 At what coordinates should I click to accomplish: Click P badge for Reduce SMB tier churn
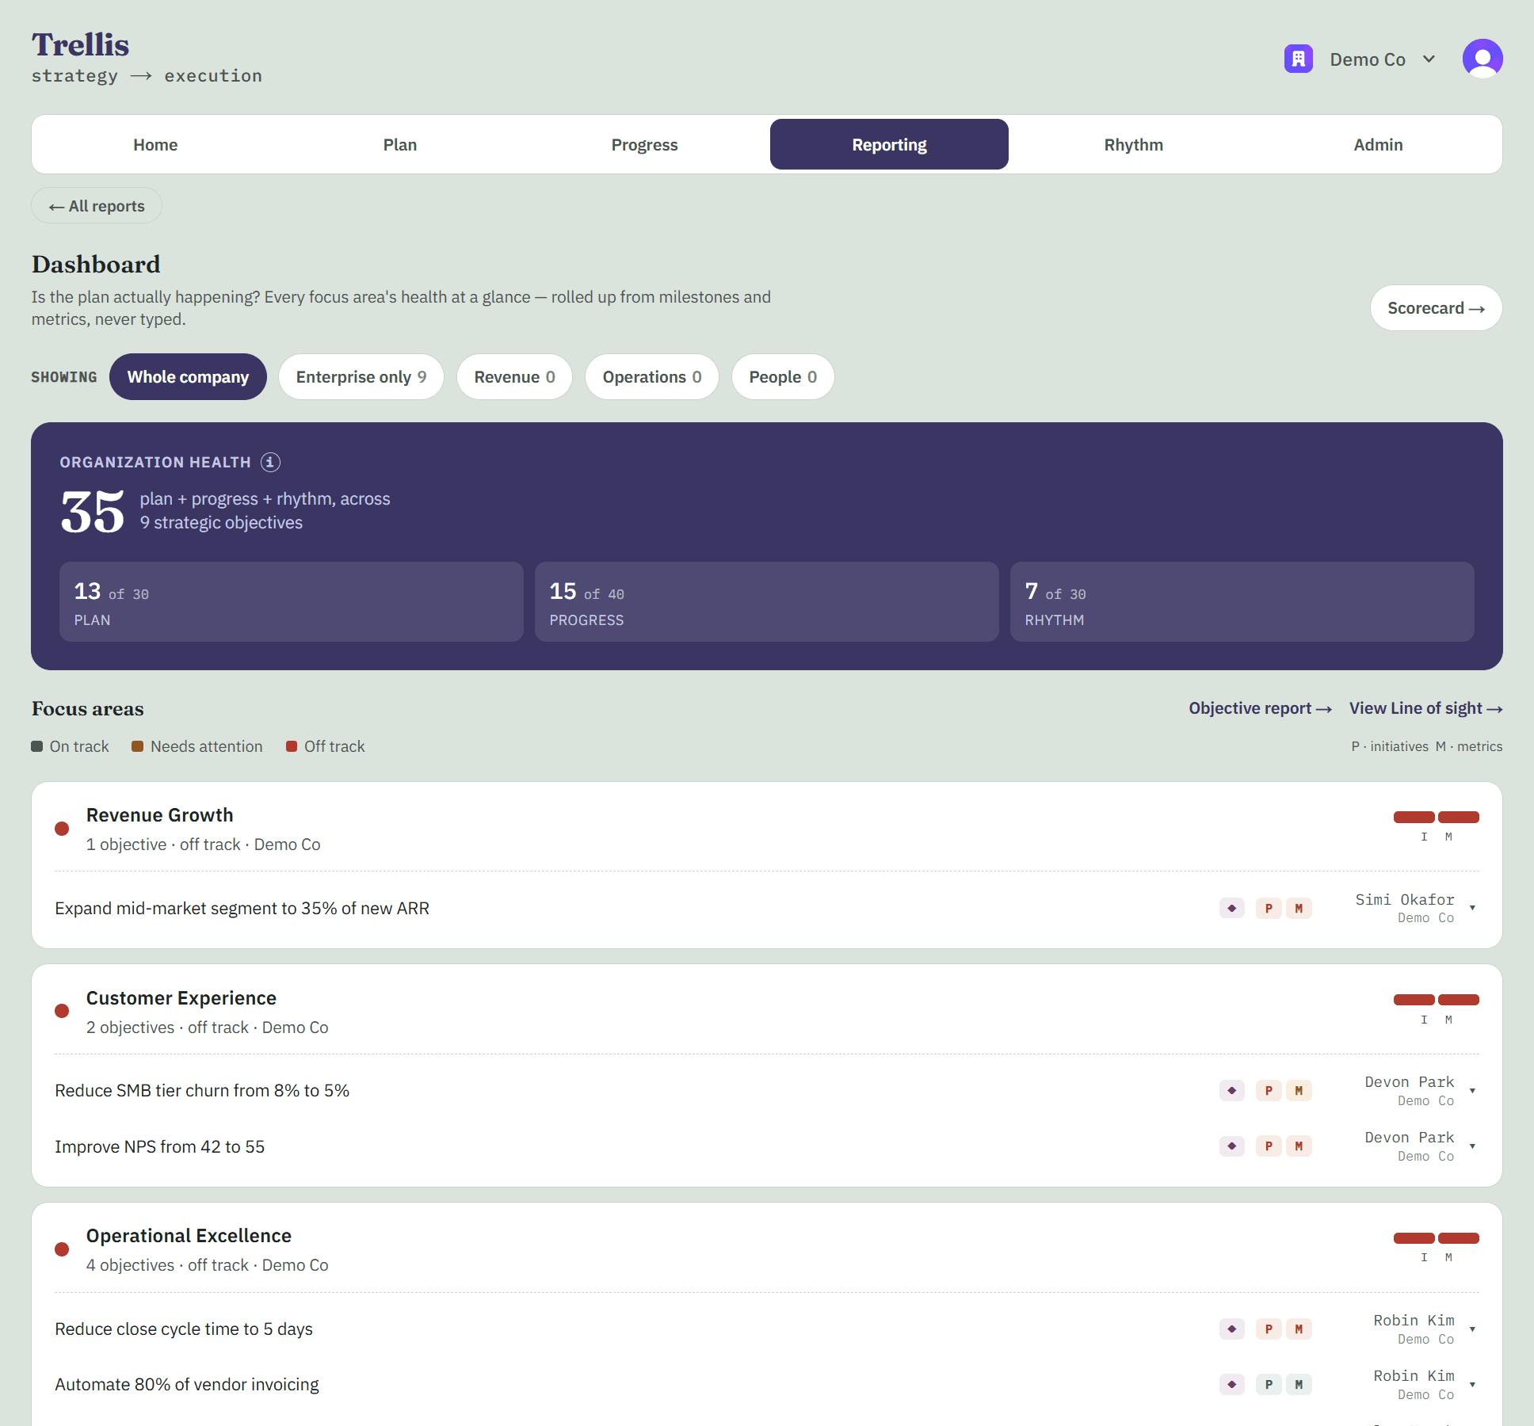pos(1269,1091)
